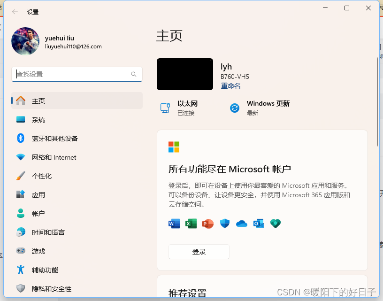Close the Settings window
The image size is (383, 301).
(x=368, y=8)
